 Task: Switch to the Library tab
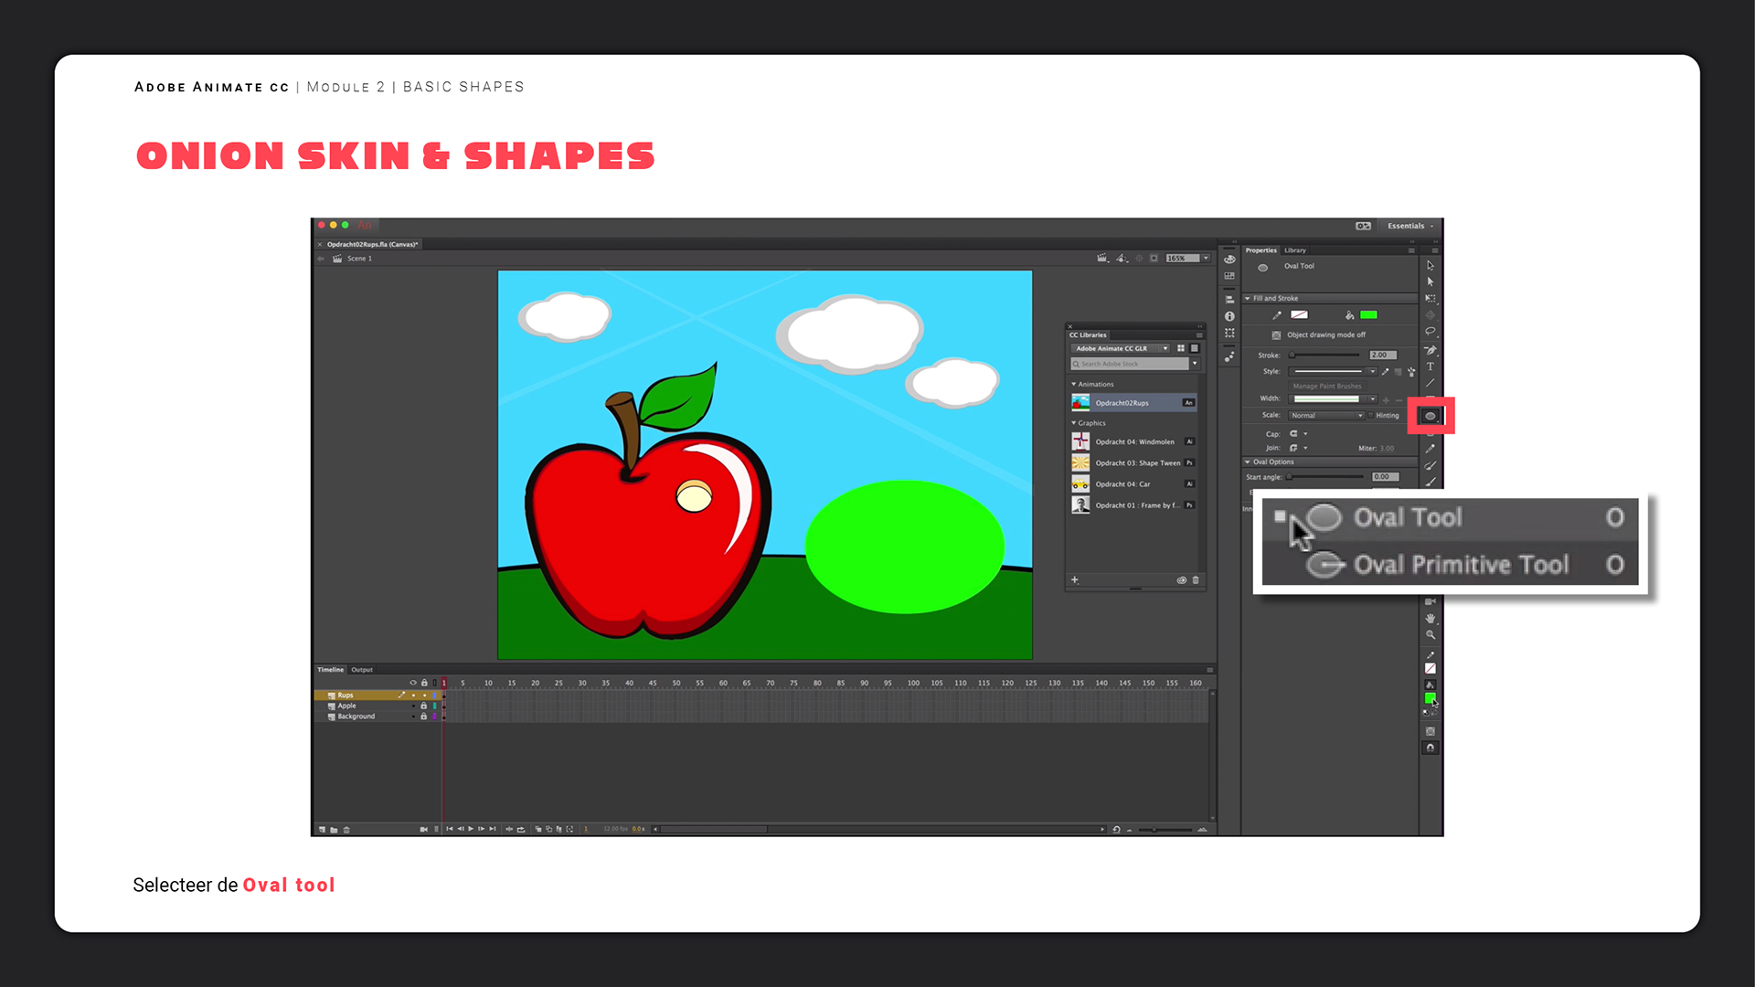(1295, 250)
